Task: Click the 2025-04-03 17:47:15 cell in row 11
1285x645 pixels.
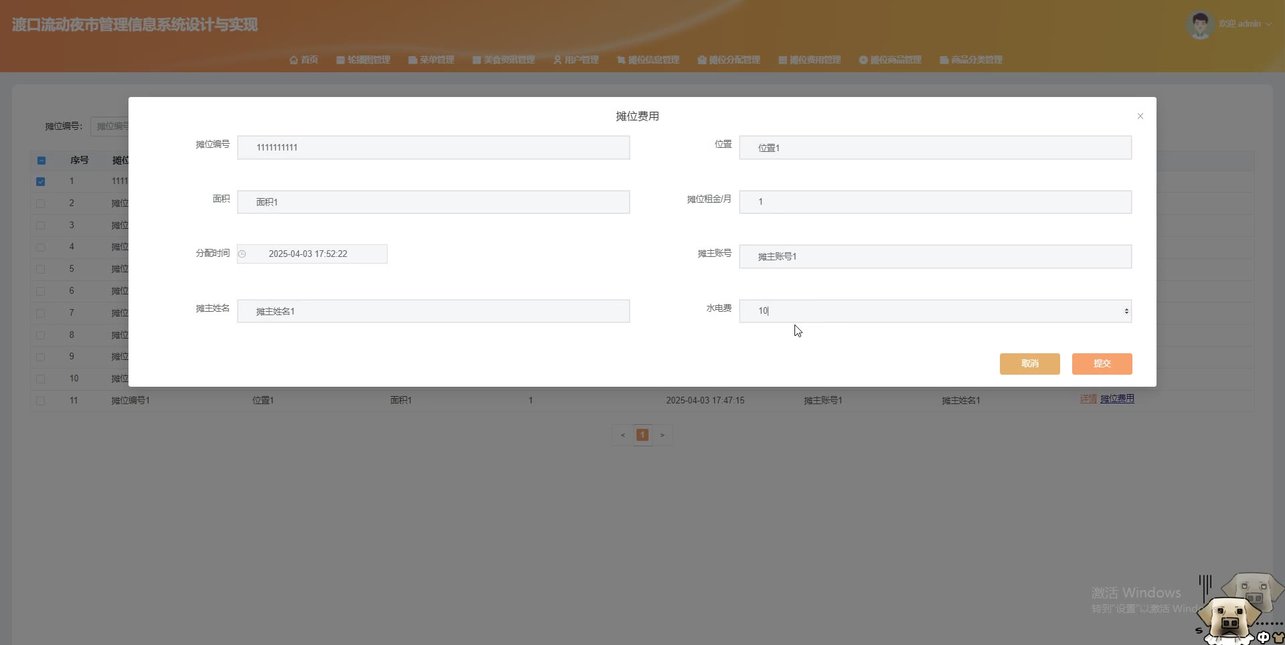Action: (x=705, y=401)
